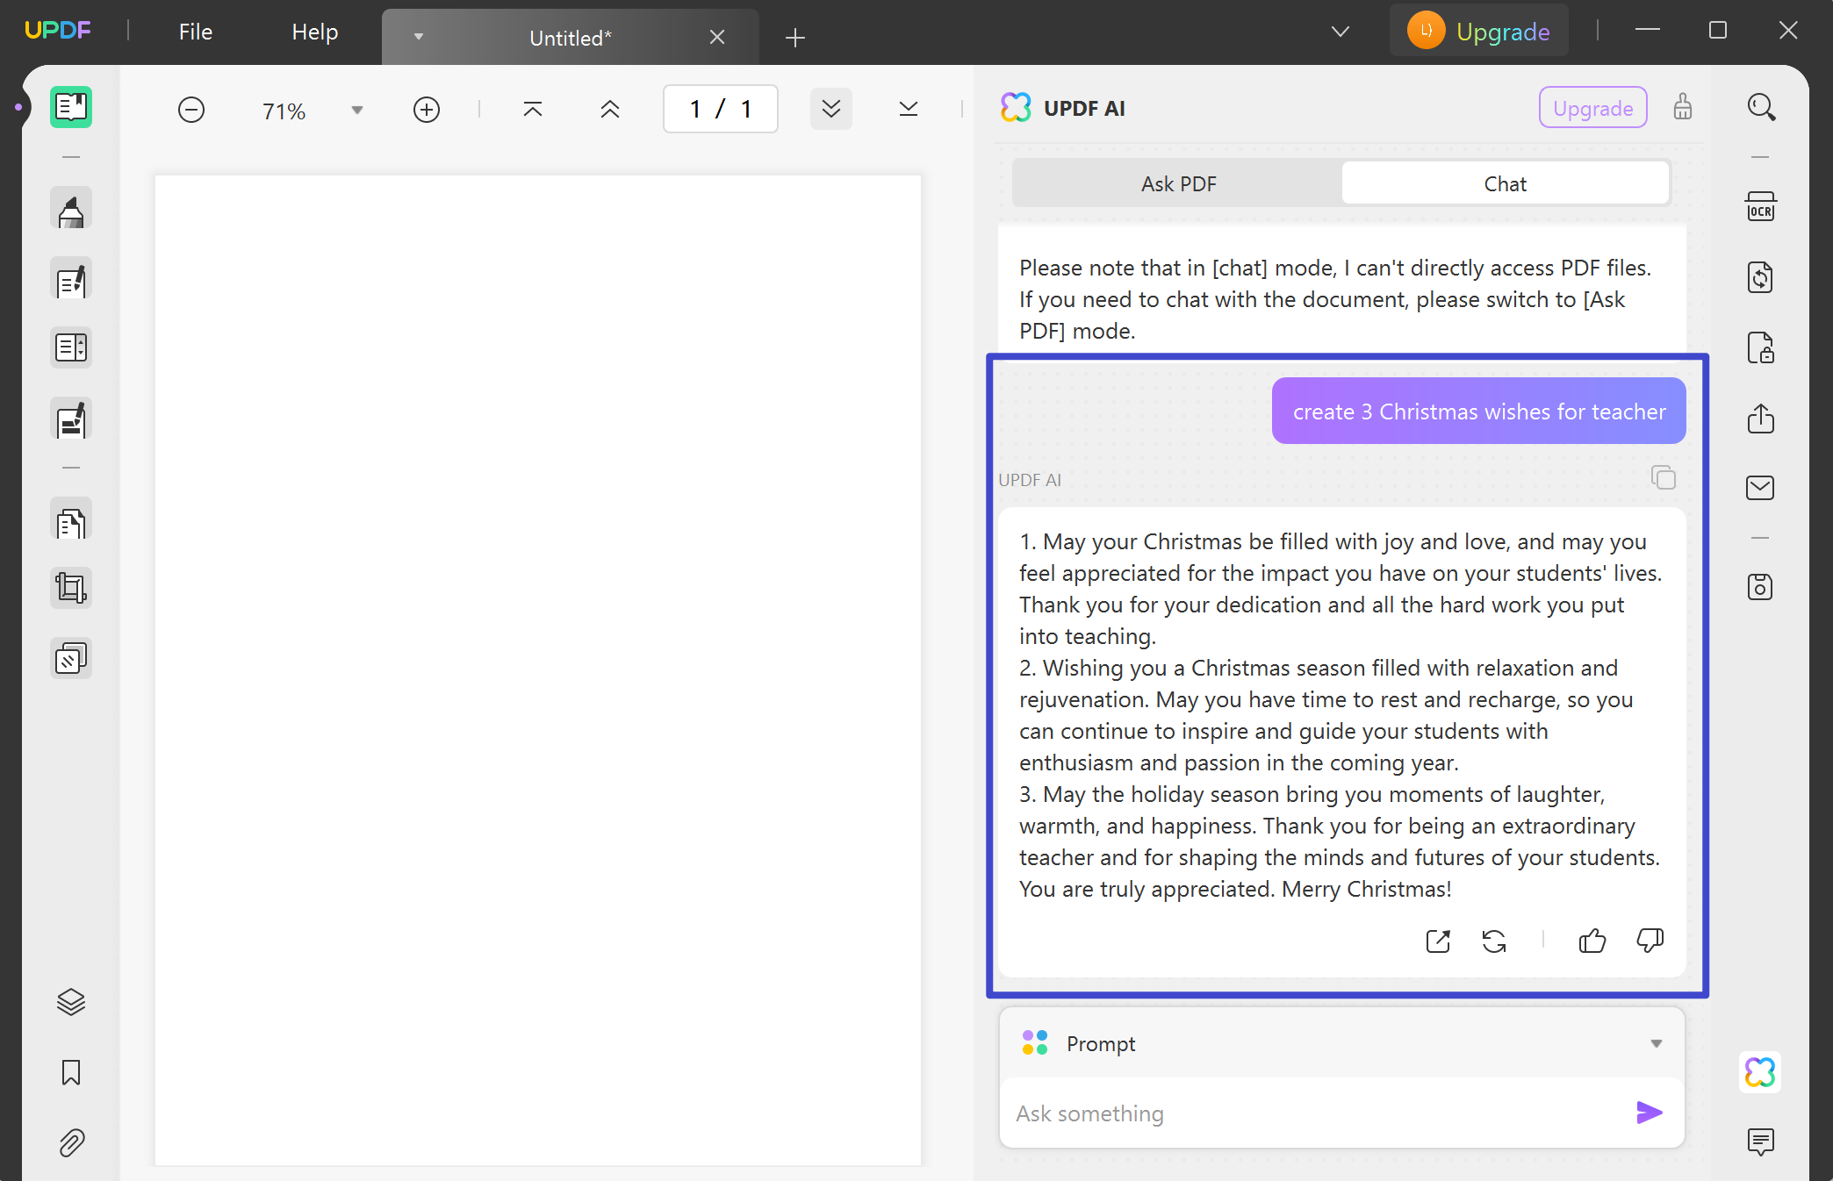This screenshot has height=1181, width=1833.
Task: Open the OCR tool
Action: tap(1760, 207)
